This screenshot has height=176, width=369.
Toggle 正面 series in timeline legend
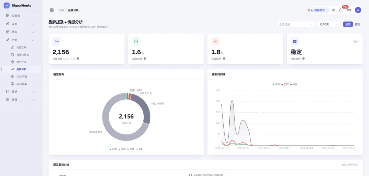pos(276,84)
